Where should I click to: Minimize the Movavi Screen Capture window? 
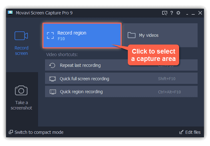pyautogui.click(x=193, y=13)
